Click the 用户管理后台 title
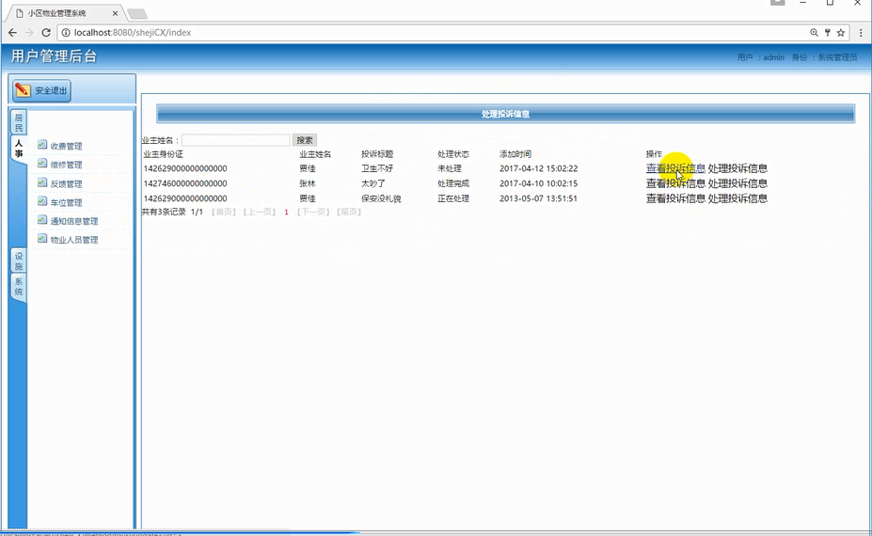 [x=54, y=56]
